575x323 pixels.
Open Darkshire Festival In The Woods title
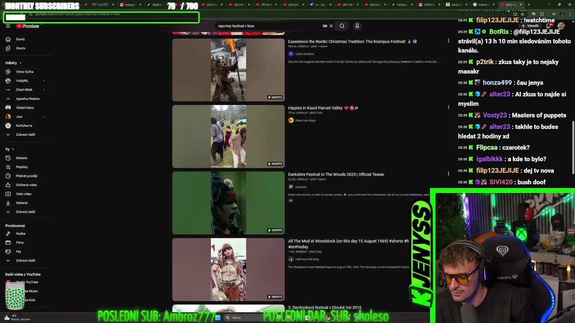pyautogui.click(x=336, y=175)
